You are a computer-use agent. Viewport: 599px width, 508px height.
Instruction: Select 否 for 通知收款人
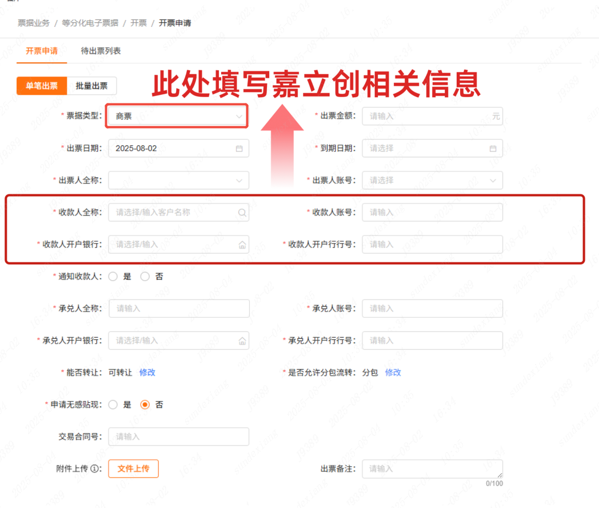pos(145,277)
